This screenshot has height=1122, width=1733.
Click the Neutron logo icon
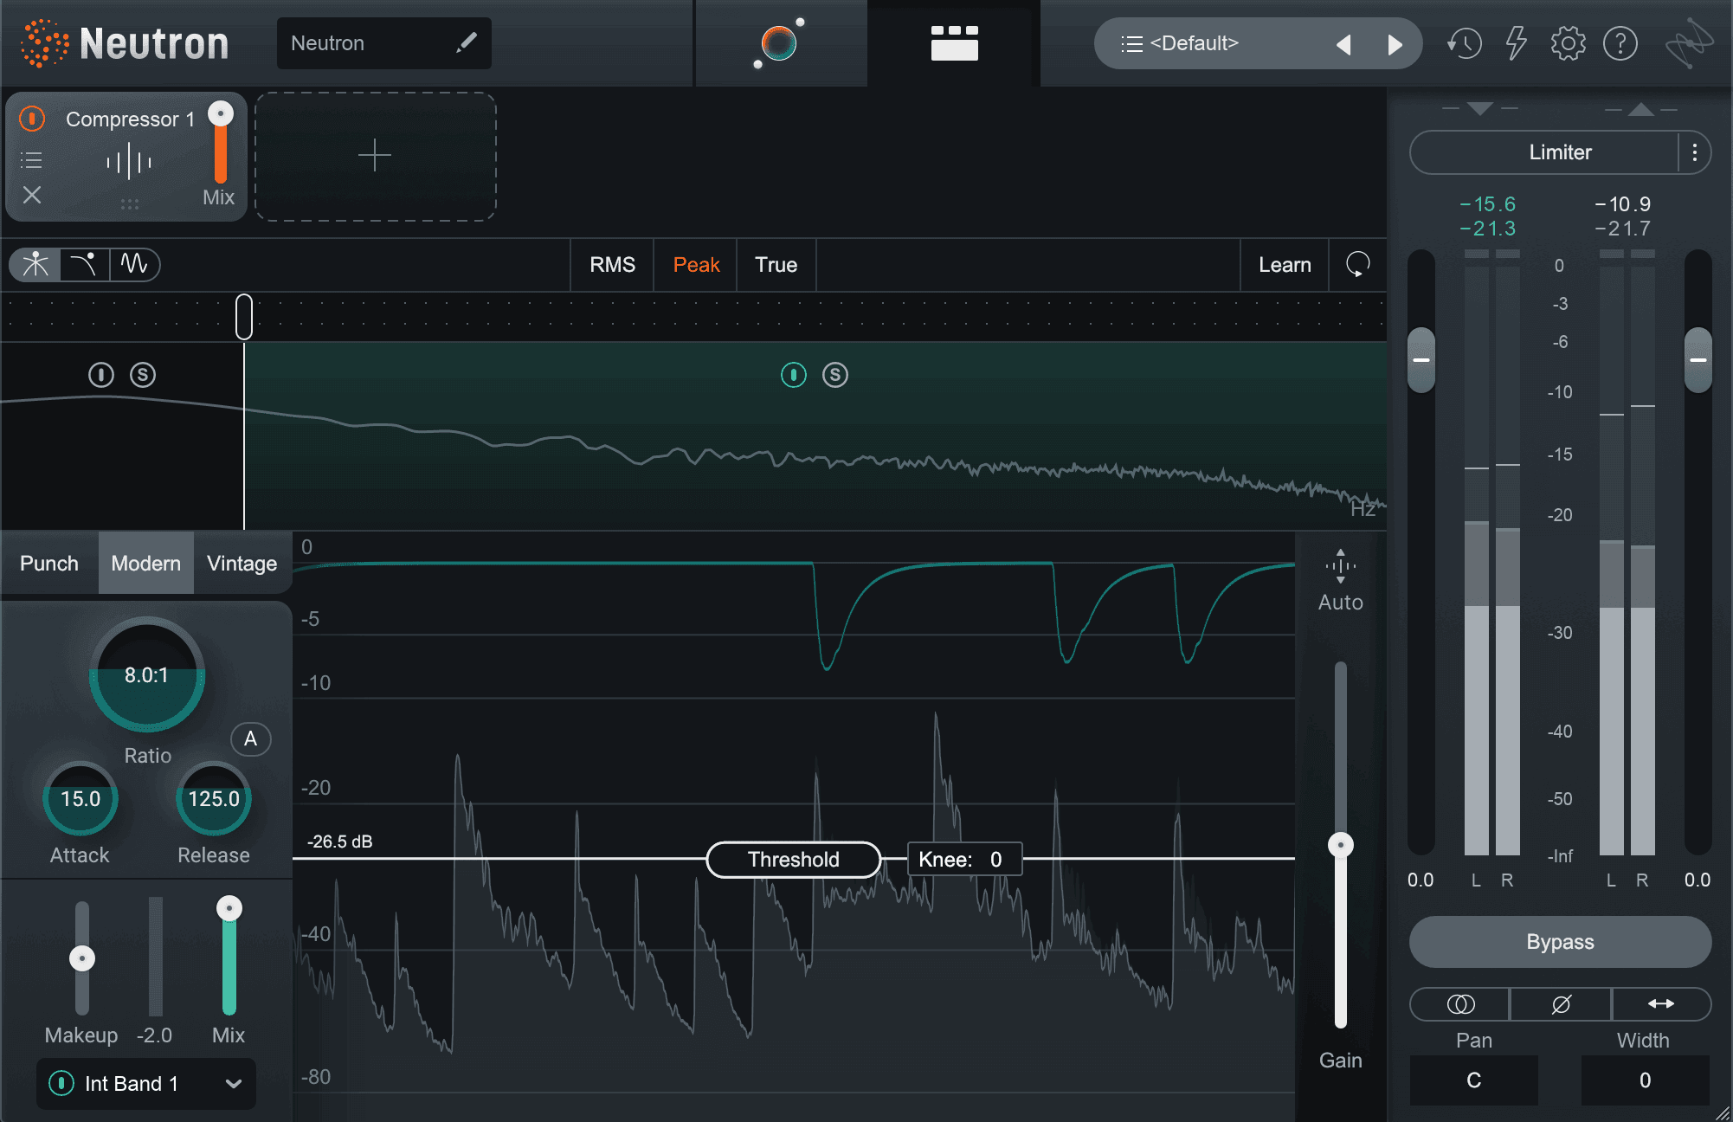coord(45,43)
